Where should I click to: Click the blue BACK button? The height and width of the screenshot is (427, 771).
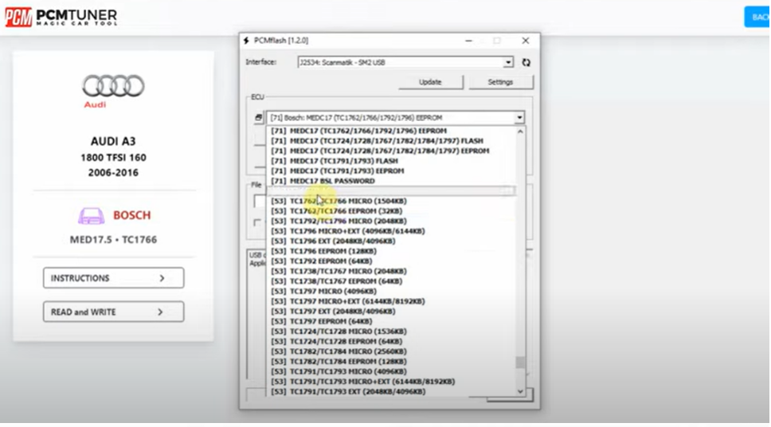757,18
